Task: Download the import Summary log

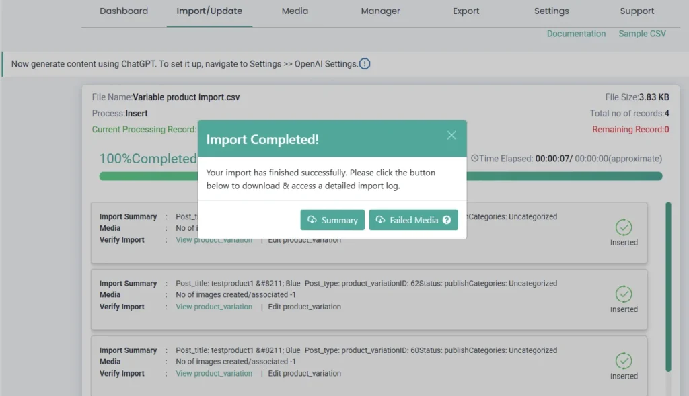Action: 332,220
